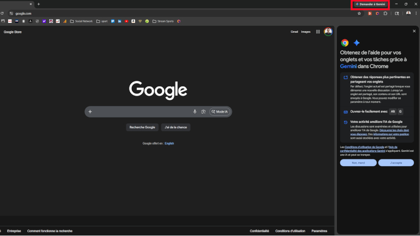Click the Recherche Google button

coord(142,127)
